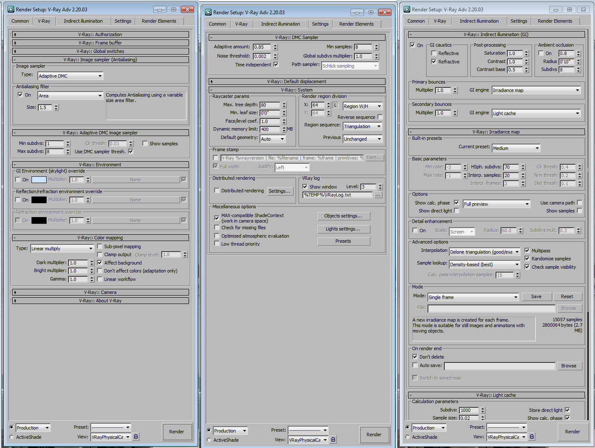
Task: Enable Sub-pixel mapping checkbox
Action: click(100, 246)
